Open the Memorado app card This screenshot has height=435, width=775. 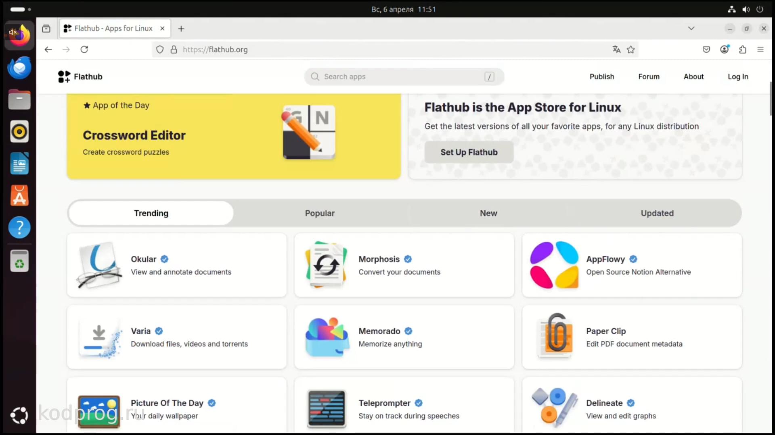coord(404,337)
